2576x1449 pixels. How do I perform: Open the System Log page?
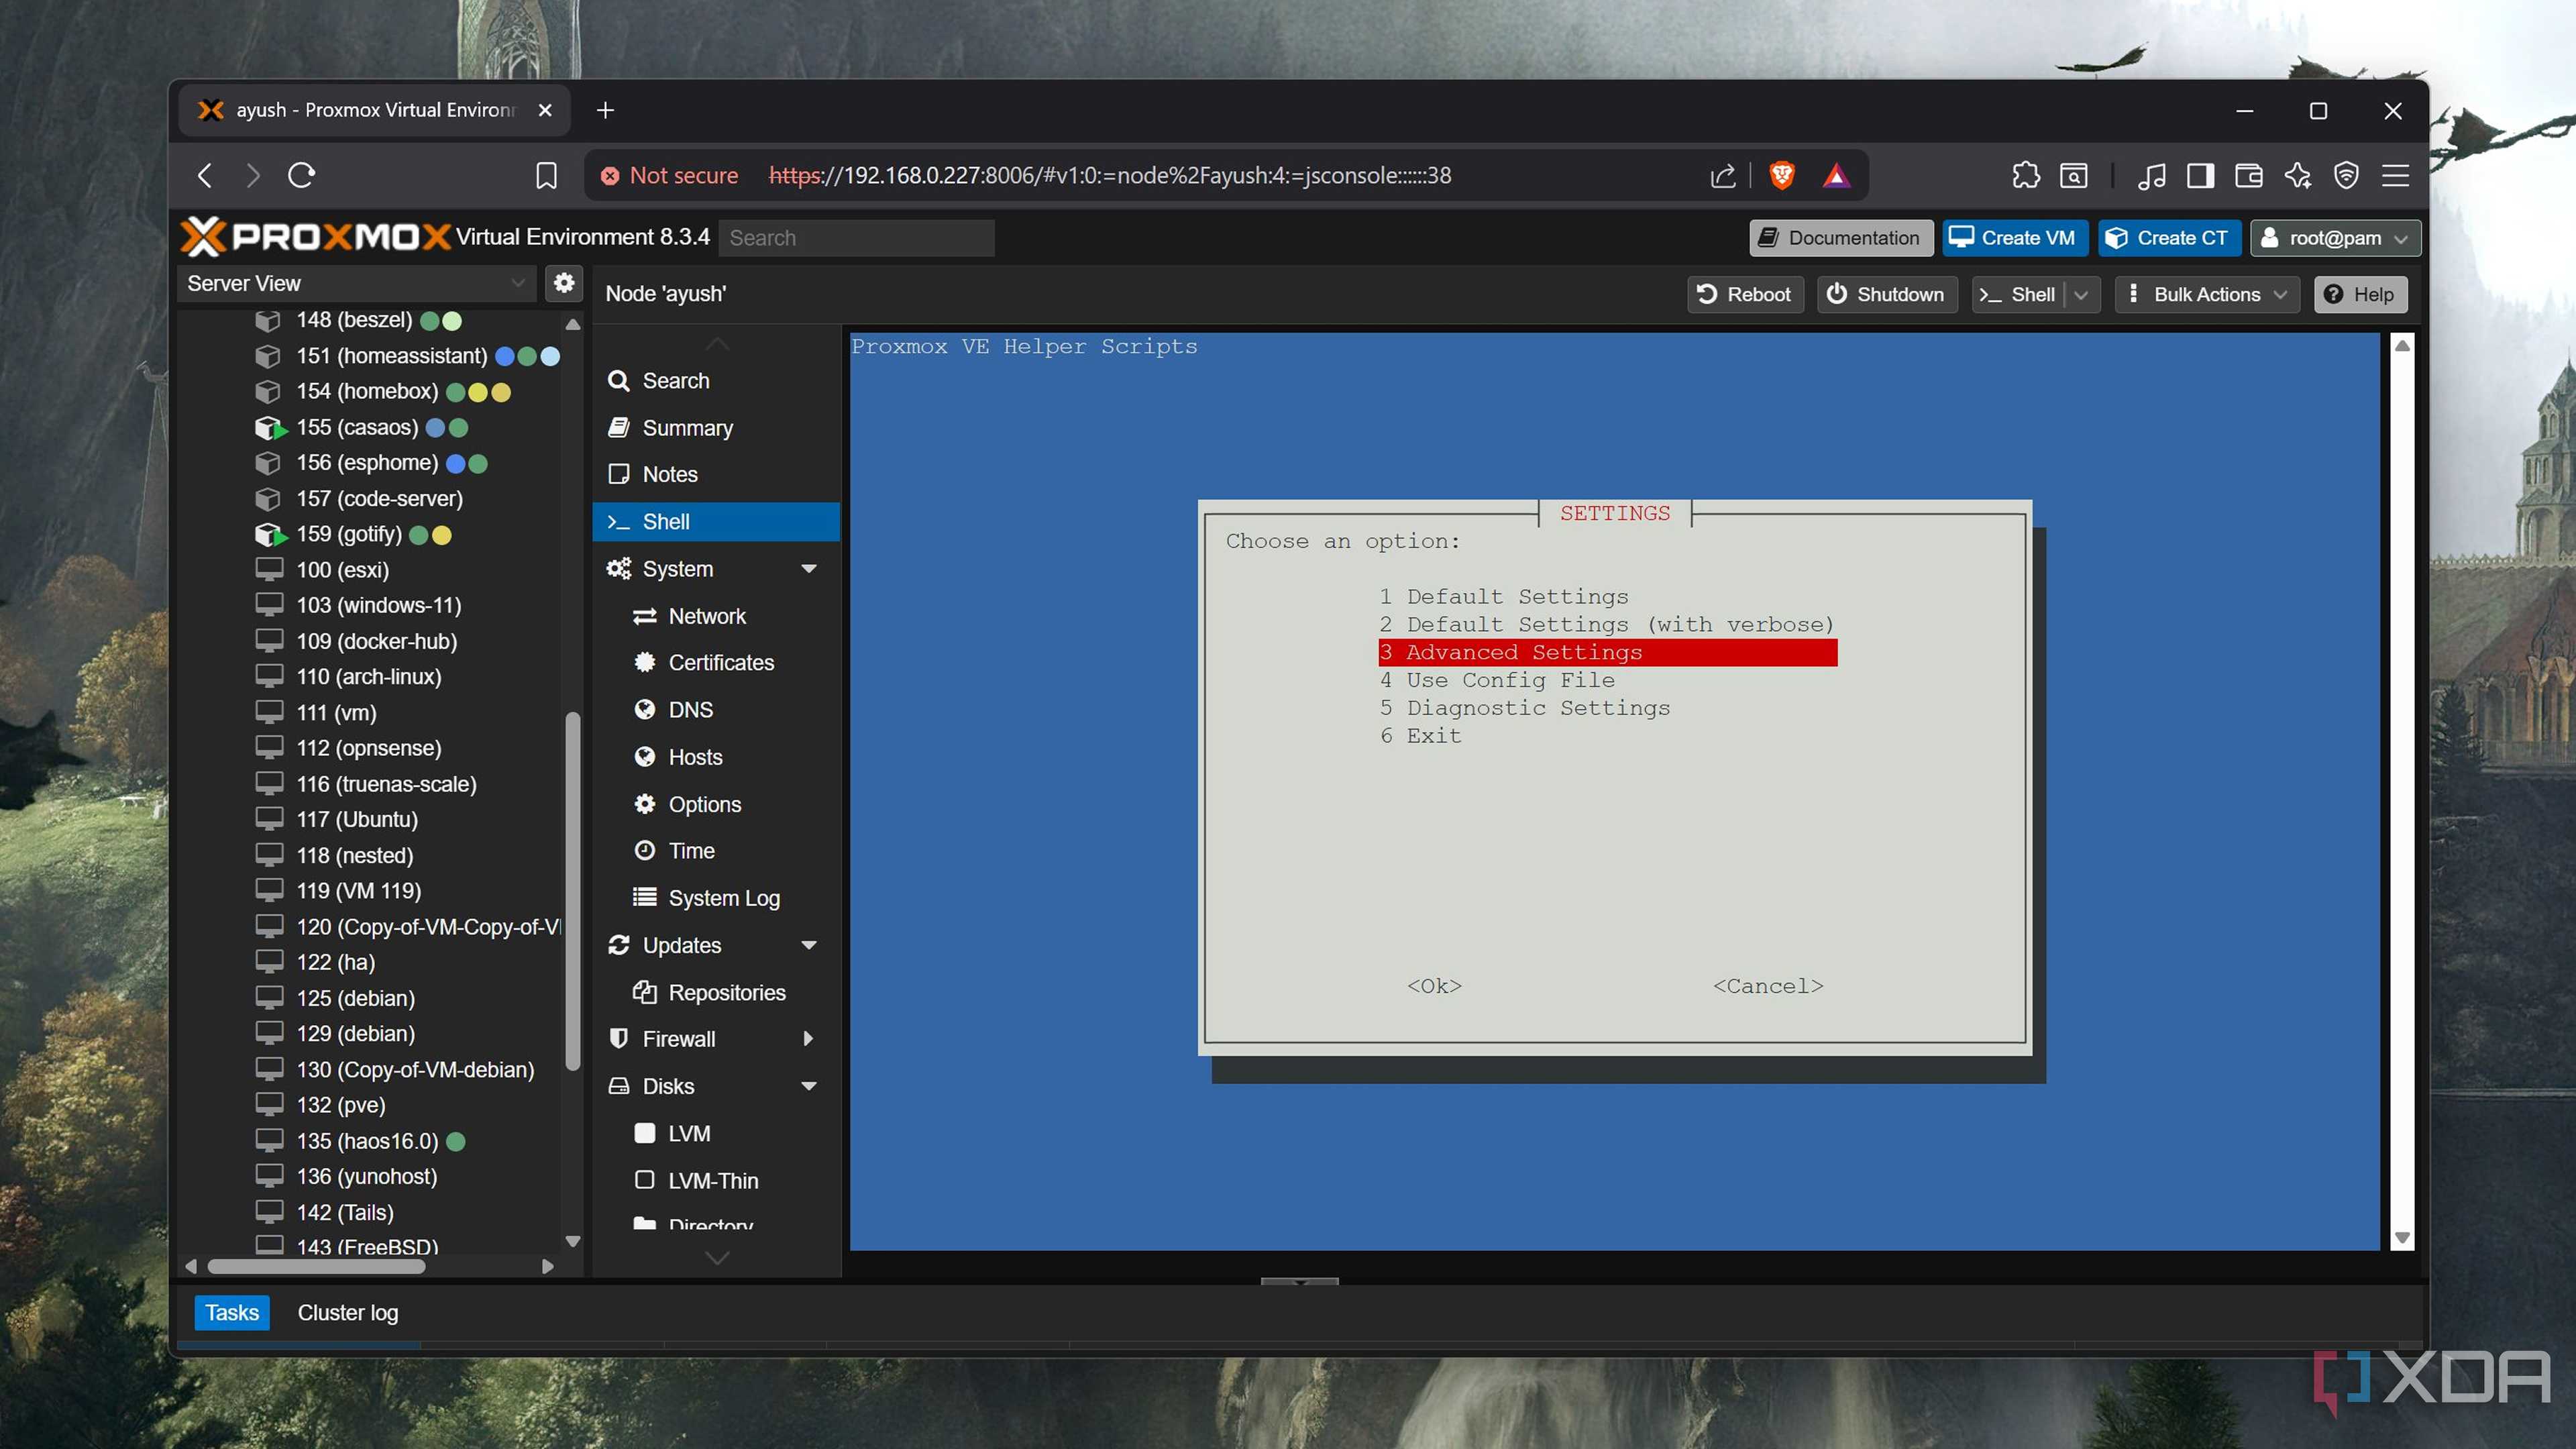point(716,898)
